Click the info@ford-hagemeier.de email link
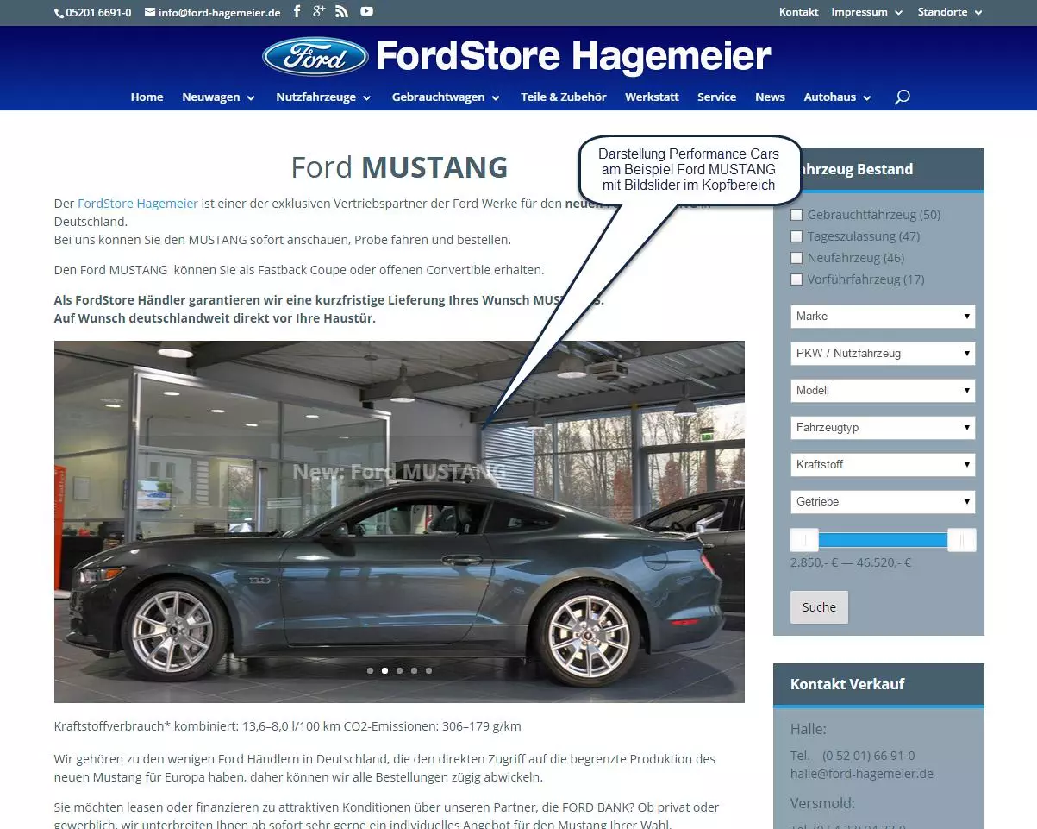 213,13
